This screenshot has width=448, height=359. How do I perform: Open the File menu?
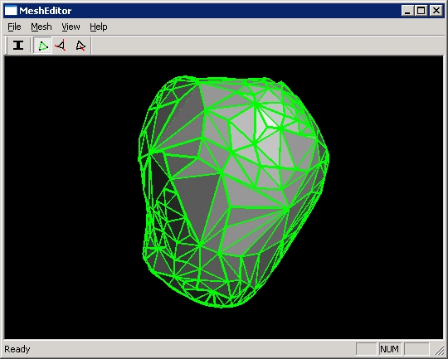14,27
